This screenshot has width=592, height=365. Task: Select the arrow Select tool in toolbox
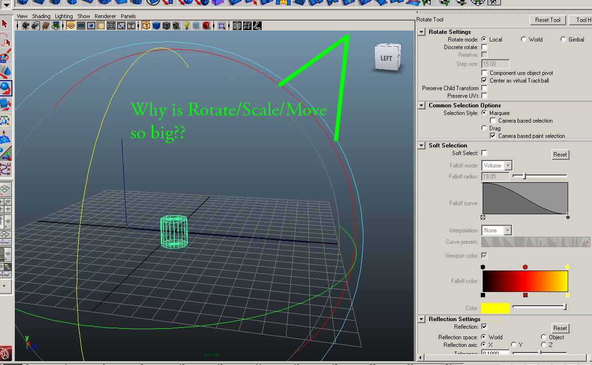[x=6, y=24]
